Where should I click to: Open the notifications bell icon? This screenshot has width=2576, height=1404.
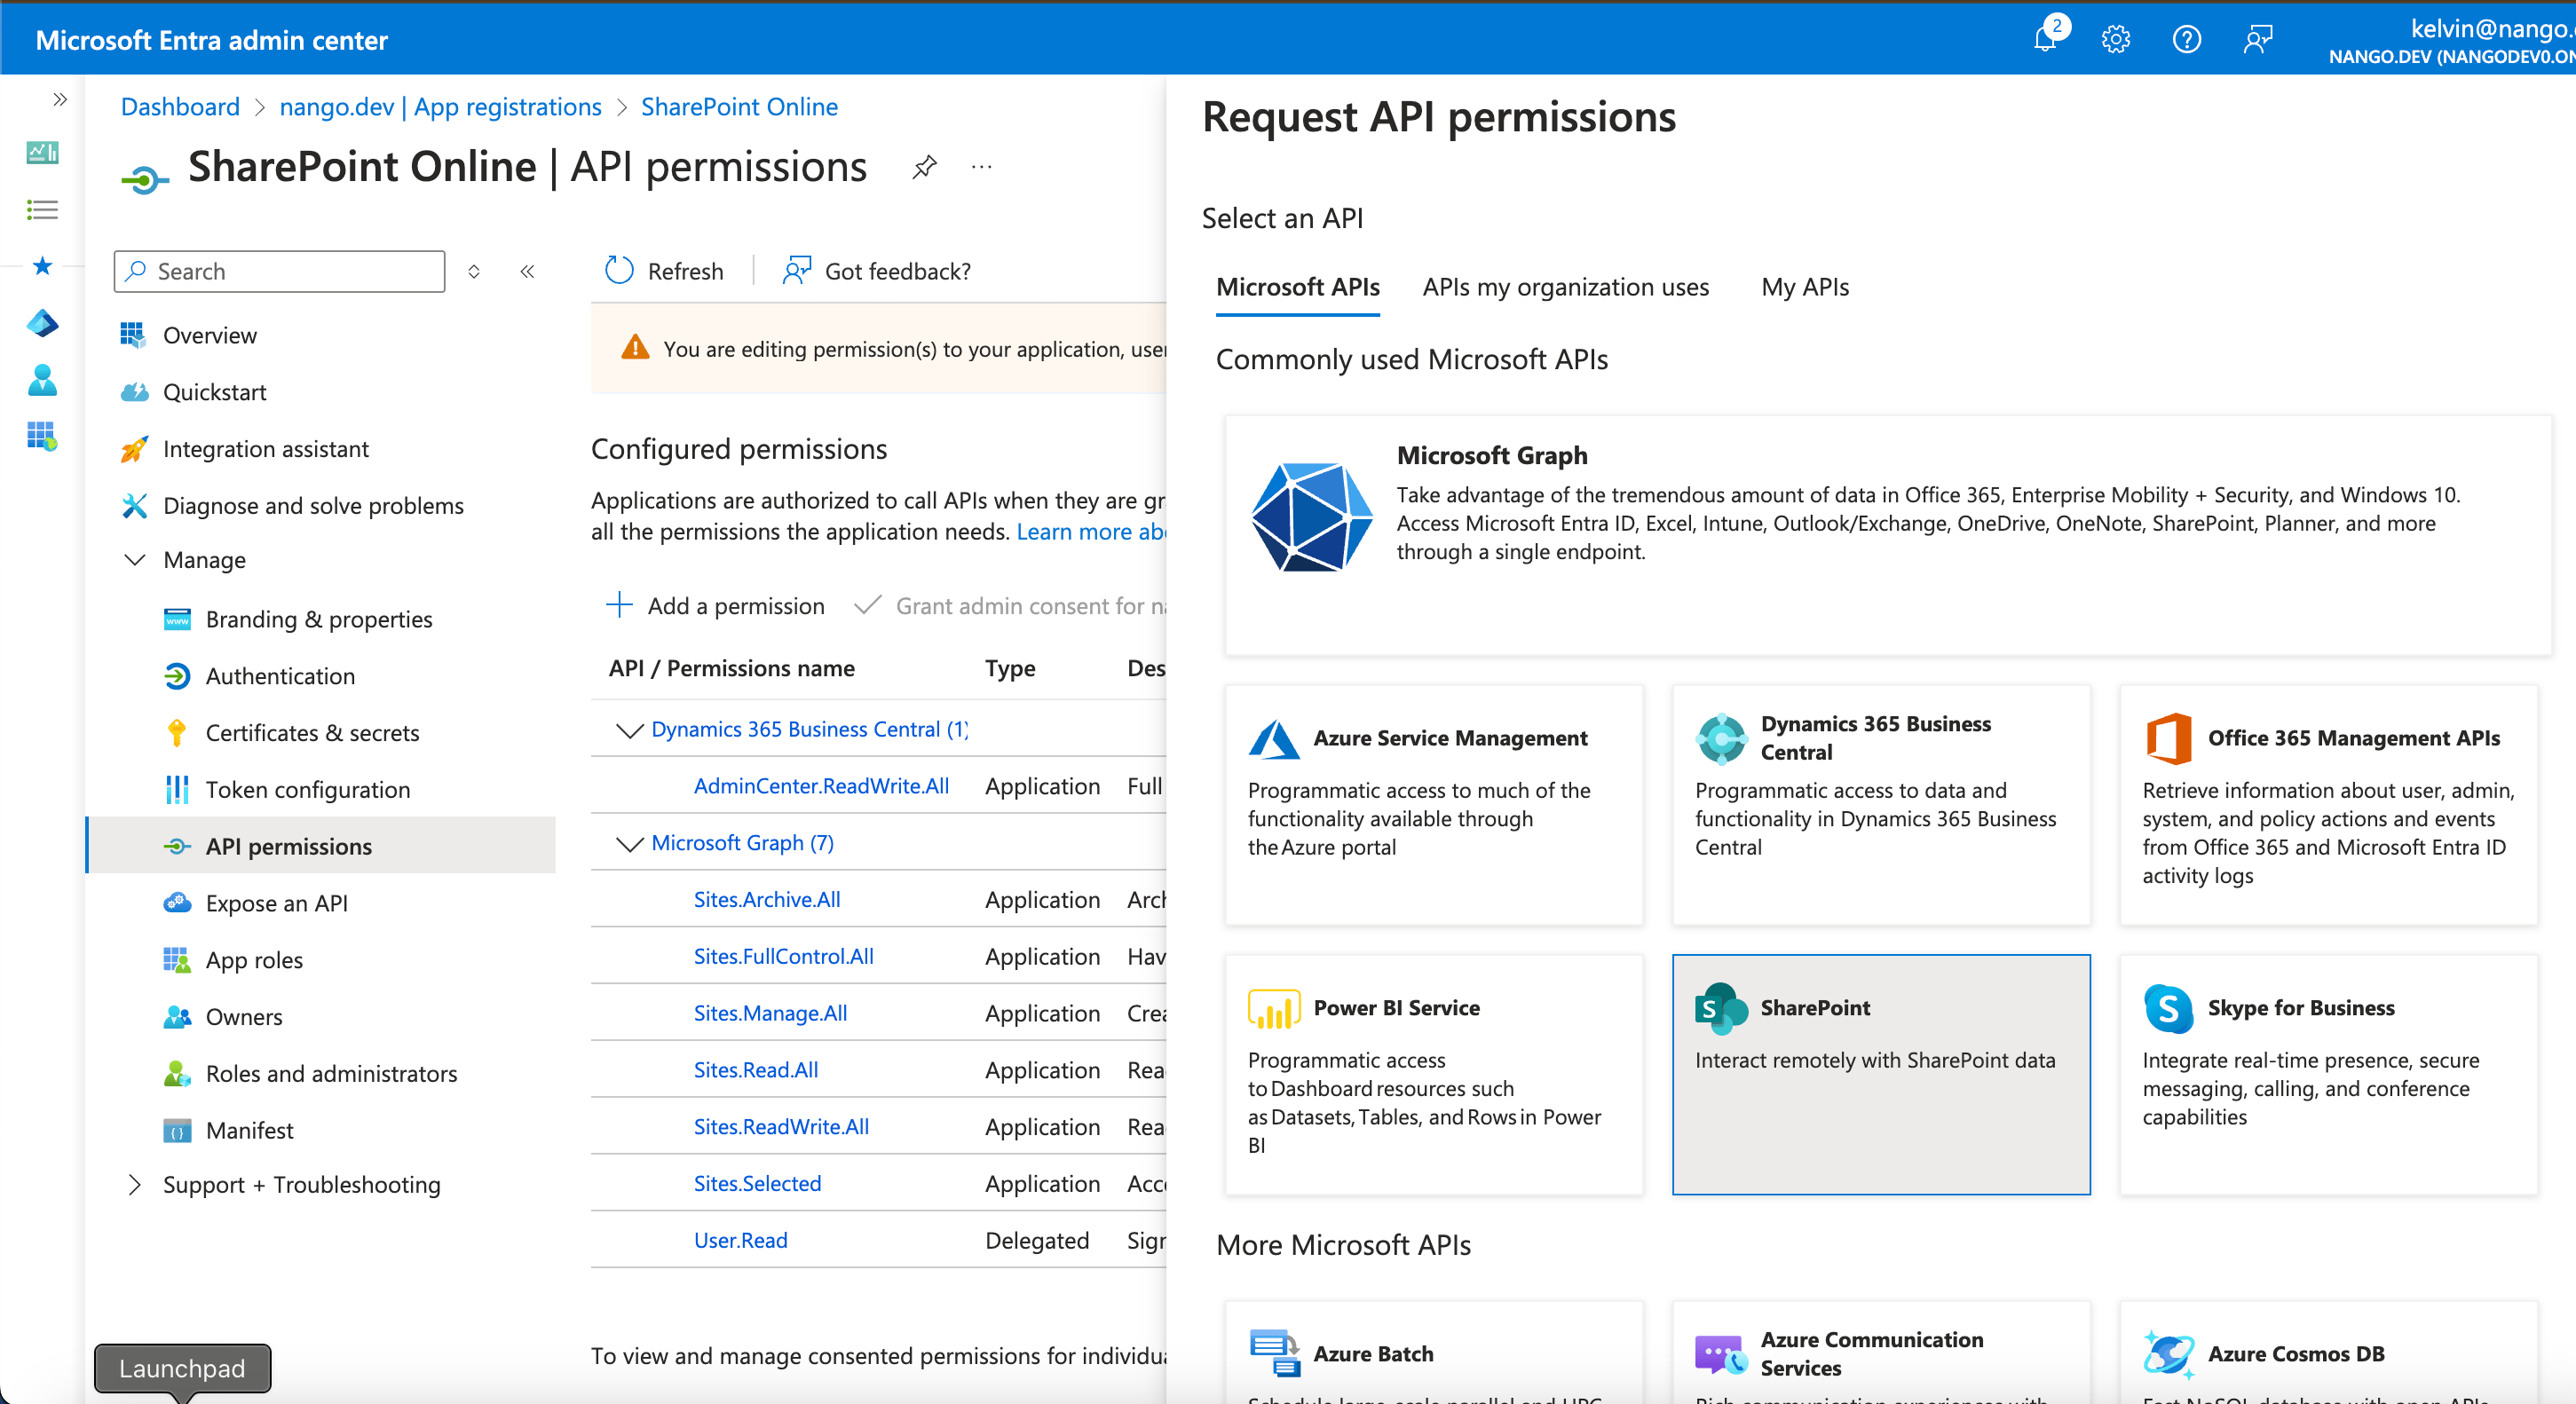tap(2045, 39)
